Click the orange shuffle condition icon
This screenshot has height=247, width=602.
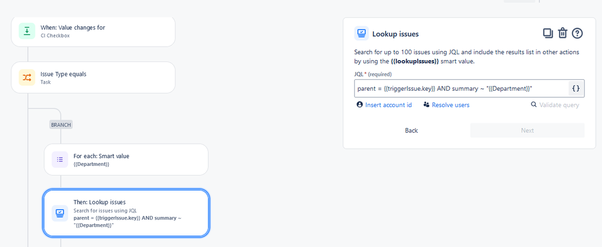click(x=27, y=78)
